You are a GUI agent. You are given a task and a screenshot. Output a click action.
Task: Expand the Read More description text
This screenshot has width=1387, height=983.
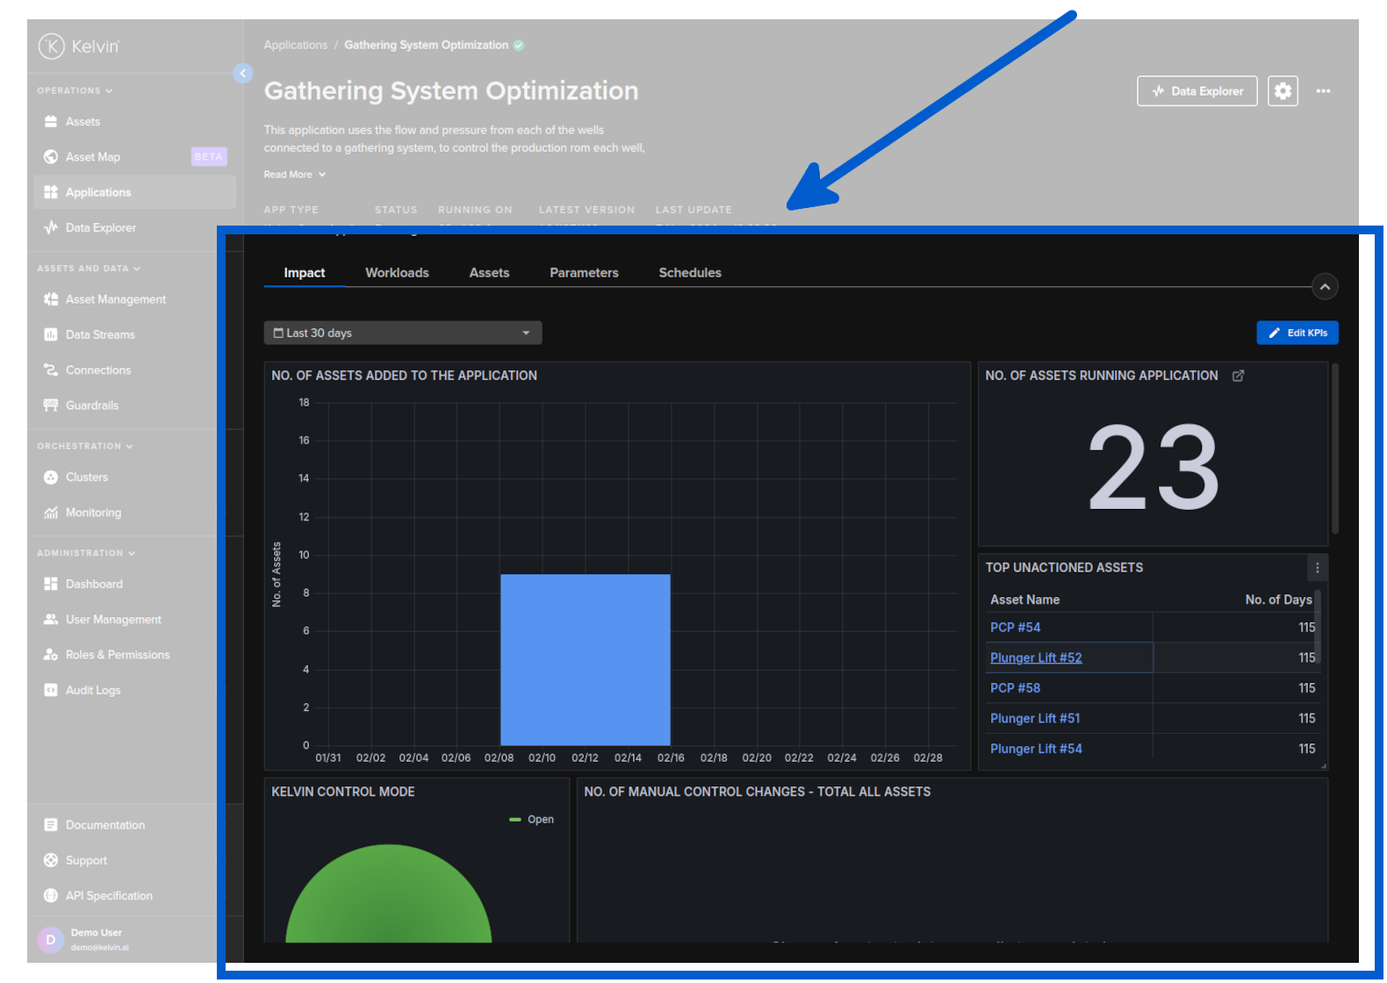click(x=294, y=175)
